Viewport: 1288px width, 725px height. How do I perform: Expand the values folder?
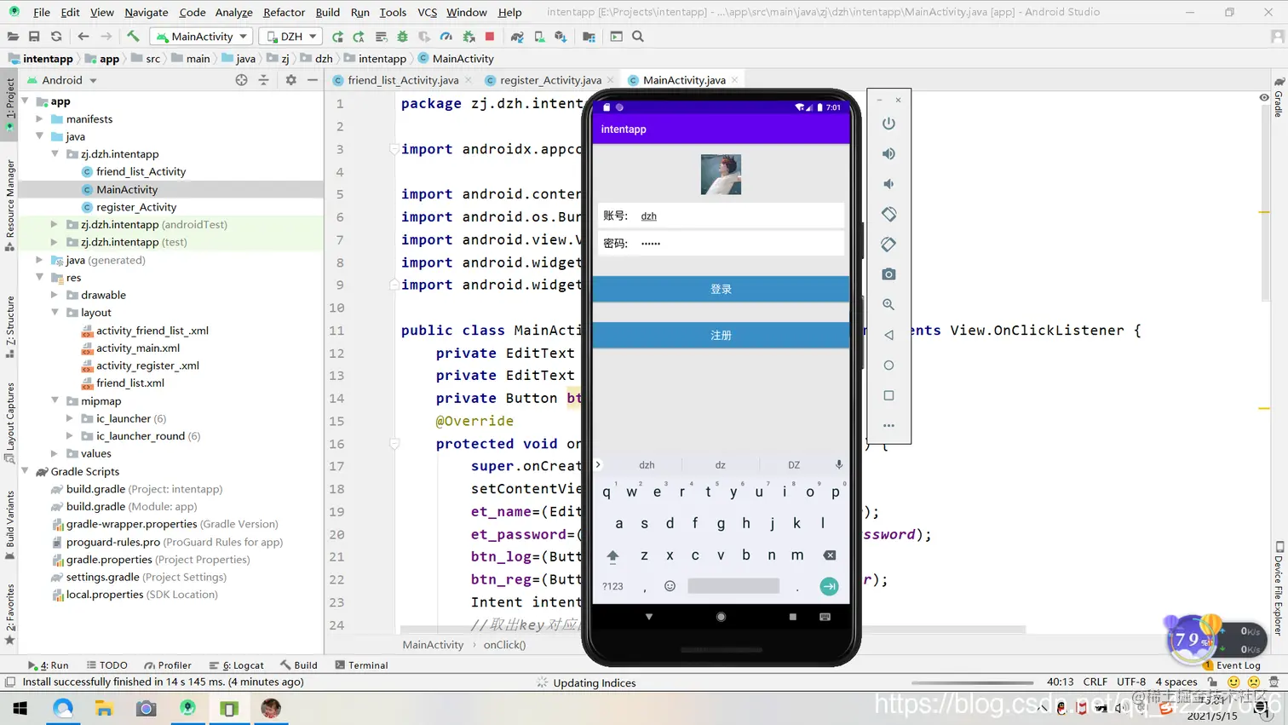click(x=55, y=454)
